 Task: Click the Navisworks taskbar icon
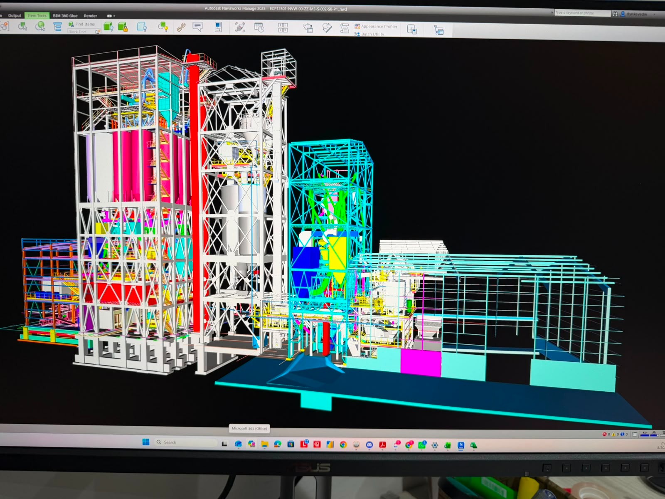click(x=461, y=445)
